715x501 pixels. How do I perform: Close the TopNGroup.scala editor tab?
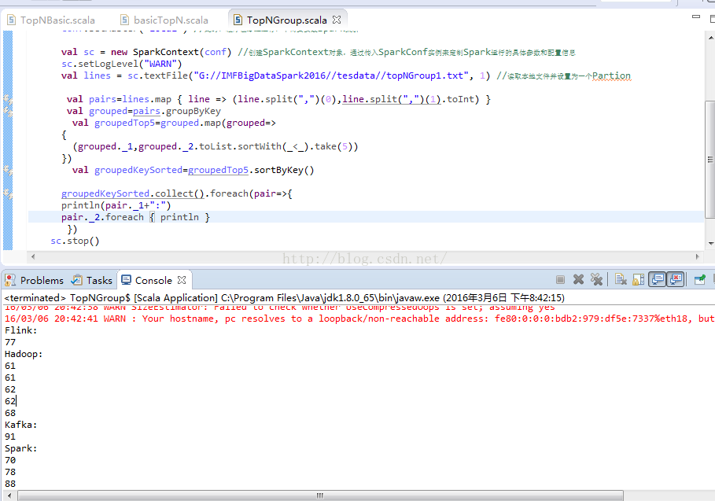pos(337,20)
